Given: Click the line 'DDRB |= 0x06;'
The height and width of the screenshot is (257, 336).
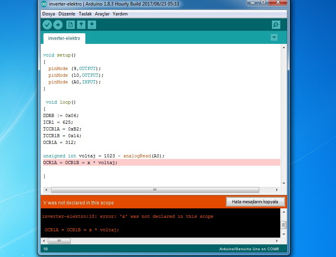Looking at the screenshot, I should [61, 115].
